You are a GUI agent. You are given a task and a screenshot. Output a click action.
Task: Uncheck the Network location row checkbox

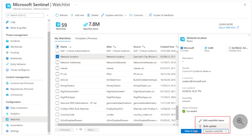coord(57,57)
